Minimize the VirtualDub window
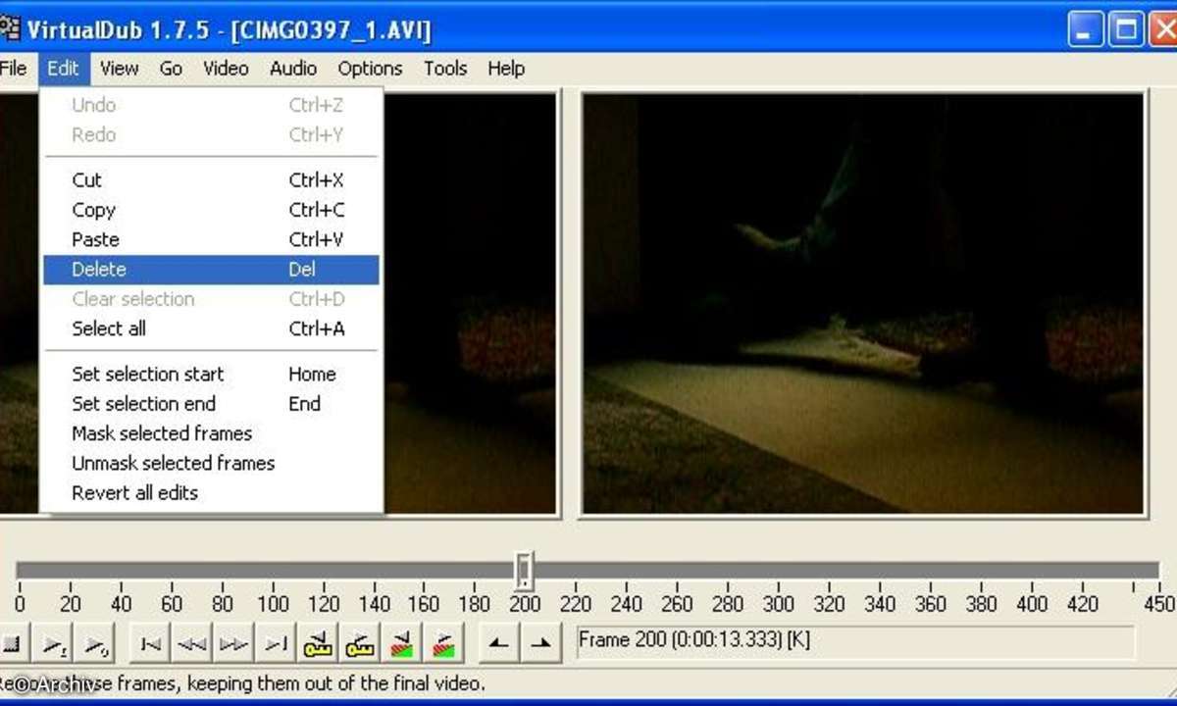The width and height of the screenshot is (1177, 706). coord(1085,29)
